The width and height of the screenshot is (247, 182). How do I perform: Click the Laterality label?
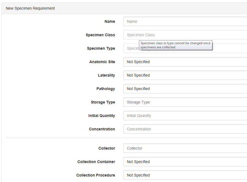coord(106,75)
